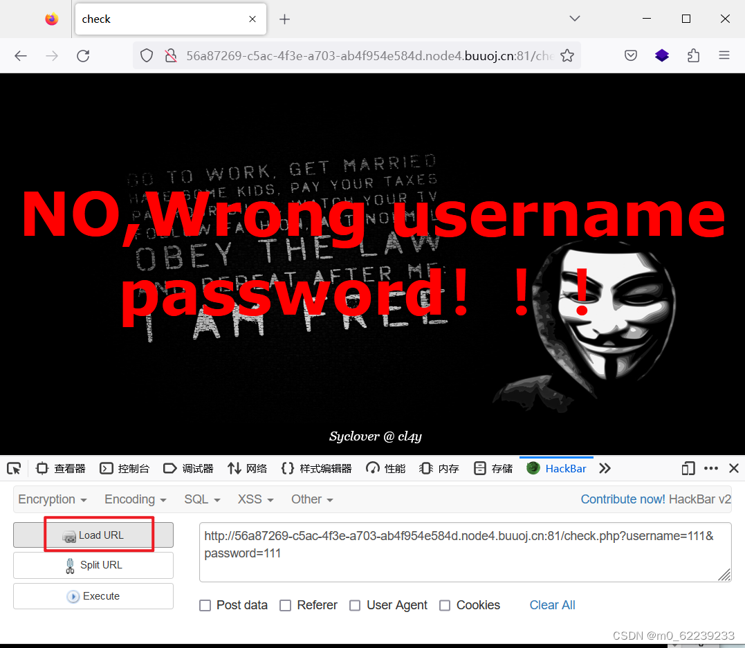Expand the Encryption dropdown in HackBar
745x648 pixels.
point(53,499)
